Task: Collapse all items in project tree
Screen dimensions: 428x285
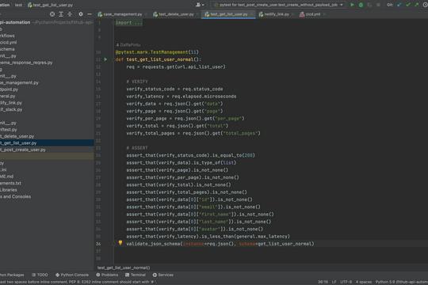Action: pos(70,14)
